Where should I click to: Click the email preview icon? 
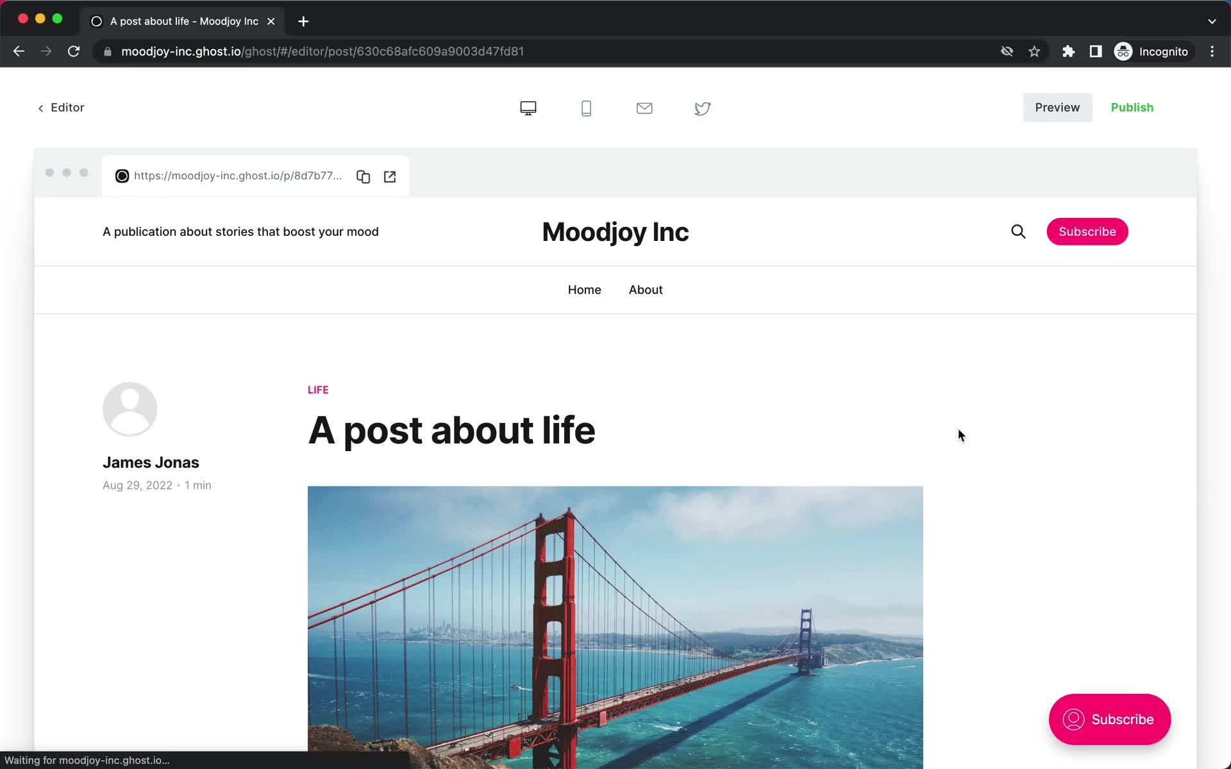tap(644, 107)
